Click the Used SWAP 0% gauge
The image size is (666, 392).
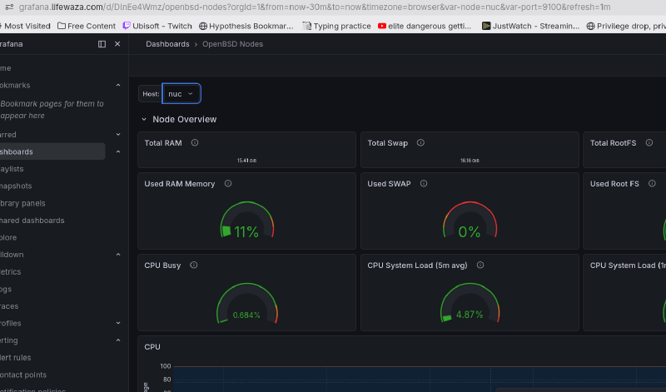coord(470,220)
